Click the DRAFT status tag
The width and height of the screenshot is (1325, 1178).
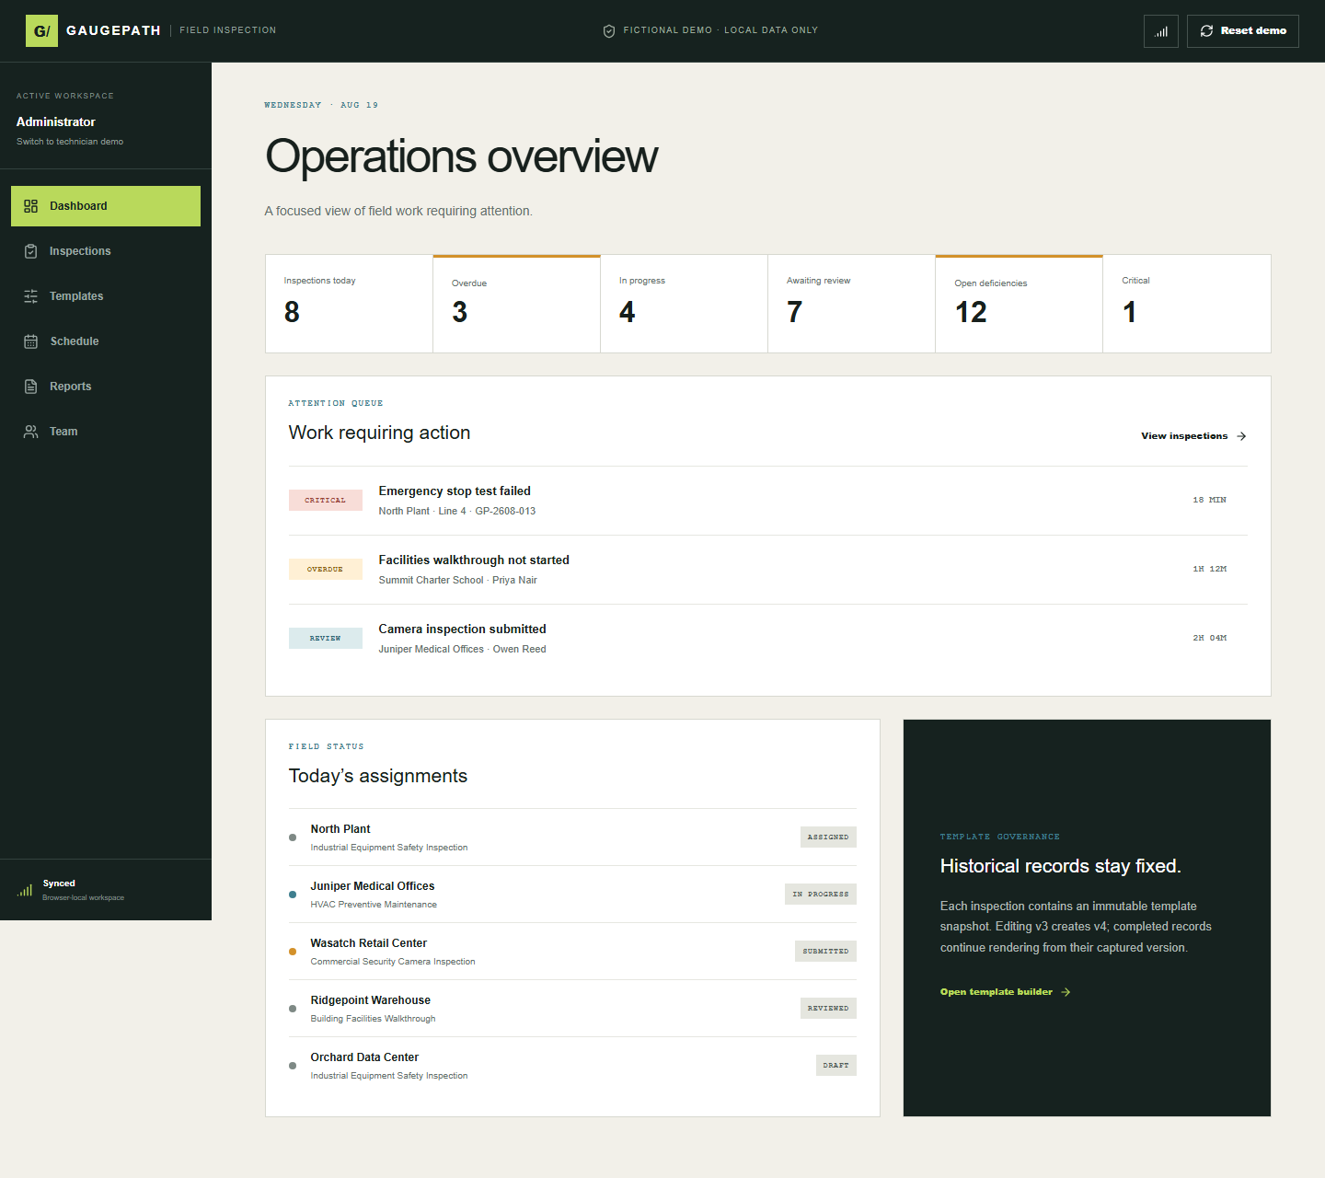[x=836, y=1066]
